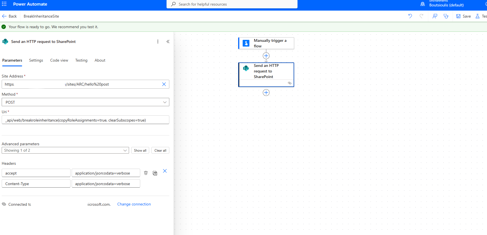487x235 pixels.
Task: Select the Manually trigger a flow card
Action: tap(266, 43)
